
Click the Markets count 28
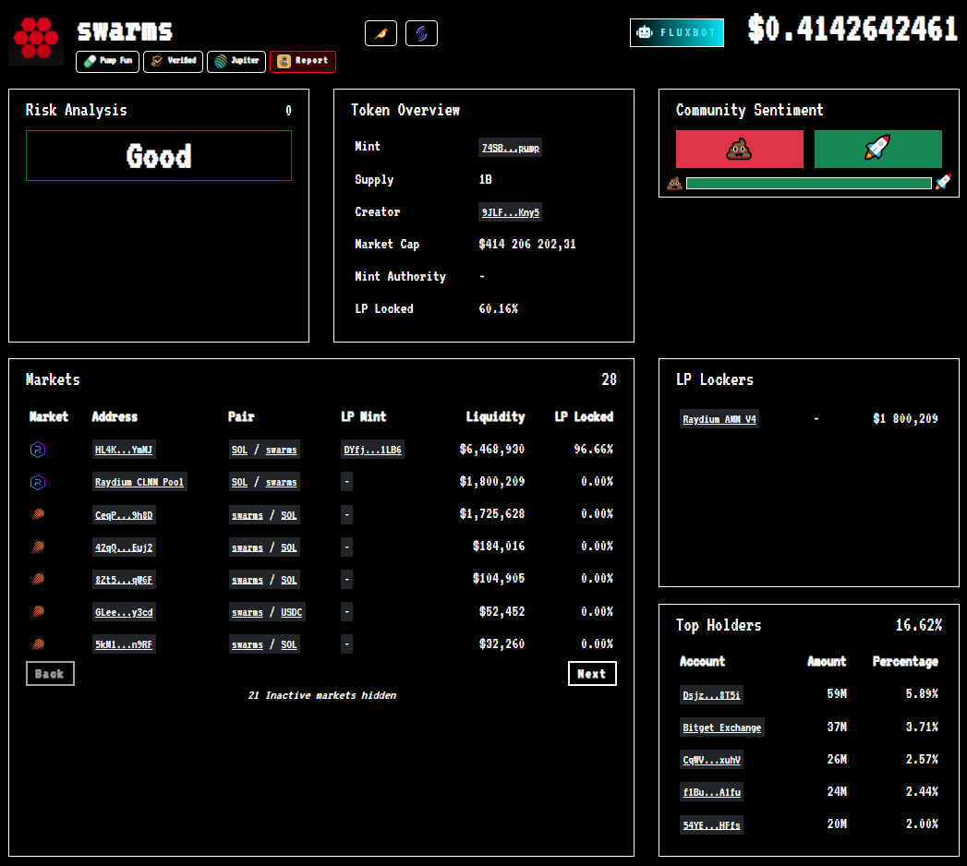(609, 379)
